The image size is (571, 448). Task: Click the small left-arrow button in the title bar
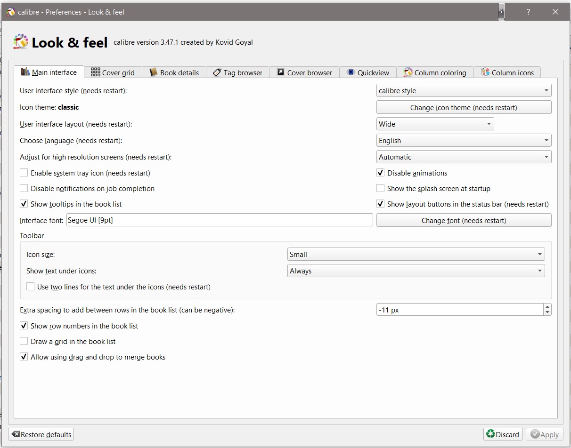coord(502,12)
